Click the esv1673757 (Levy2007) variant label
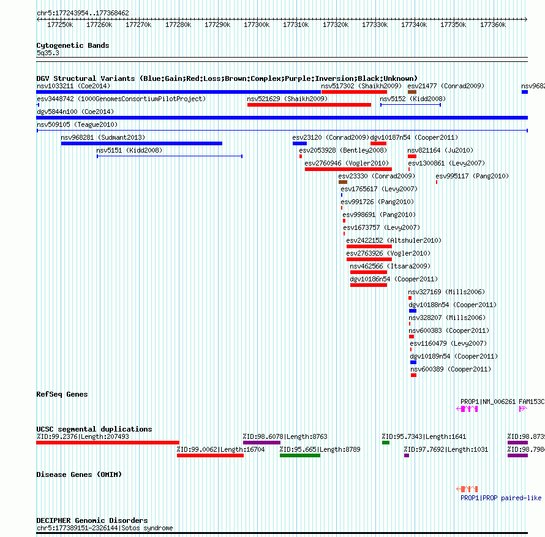Viewport: 545px width, 537px height. pyautogui.click(x=382, y=227)
